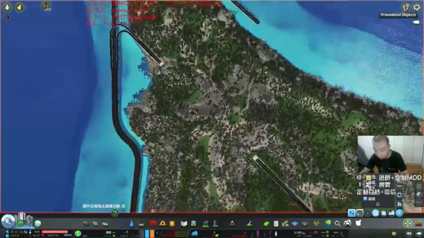
Task: Open the Landscaping terrain tool
Action: [249, 223]
